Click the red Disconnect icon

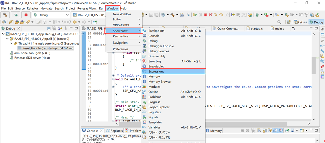pos(211,15)
